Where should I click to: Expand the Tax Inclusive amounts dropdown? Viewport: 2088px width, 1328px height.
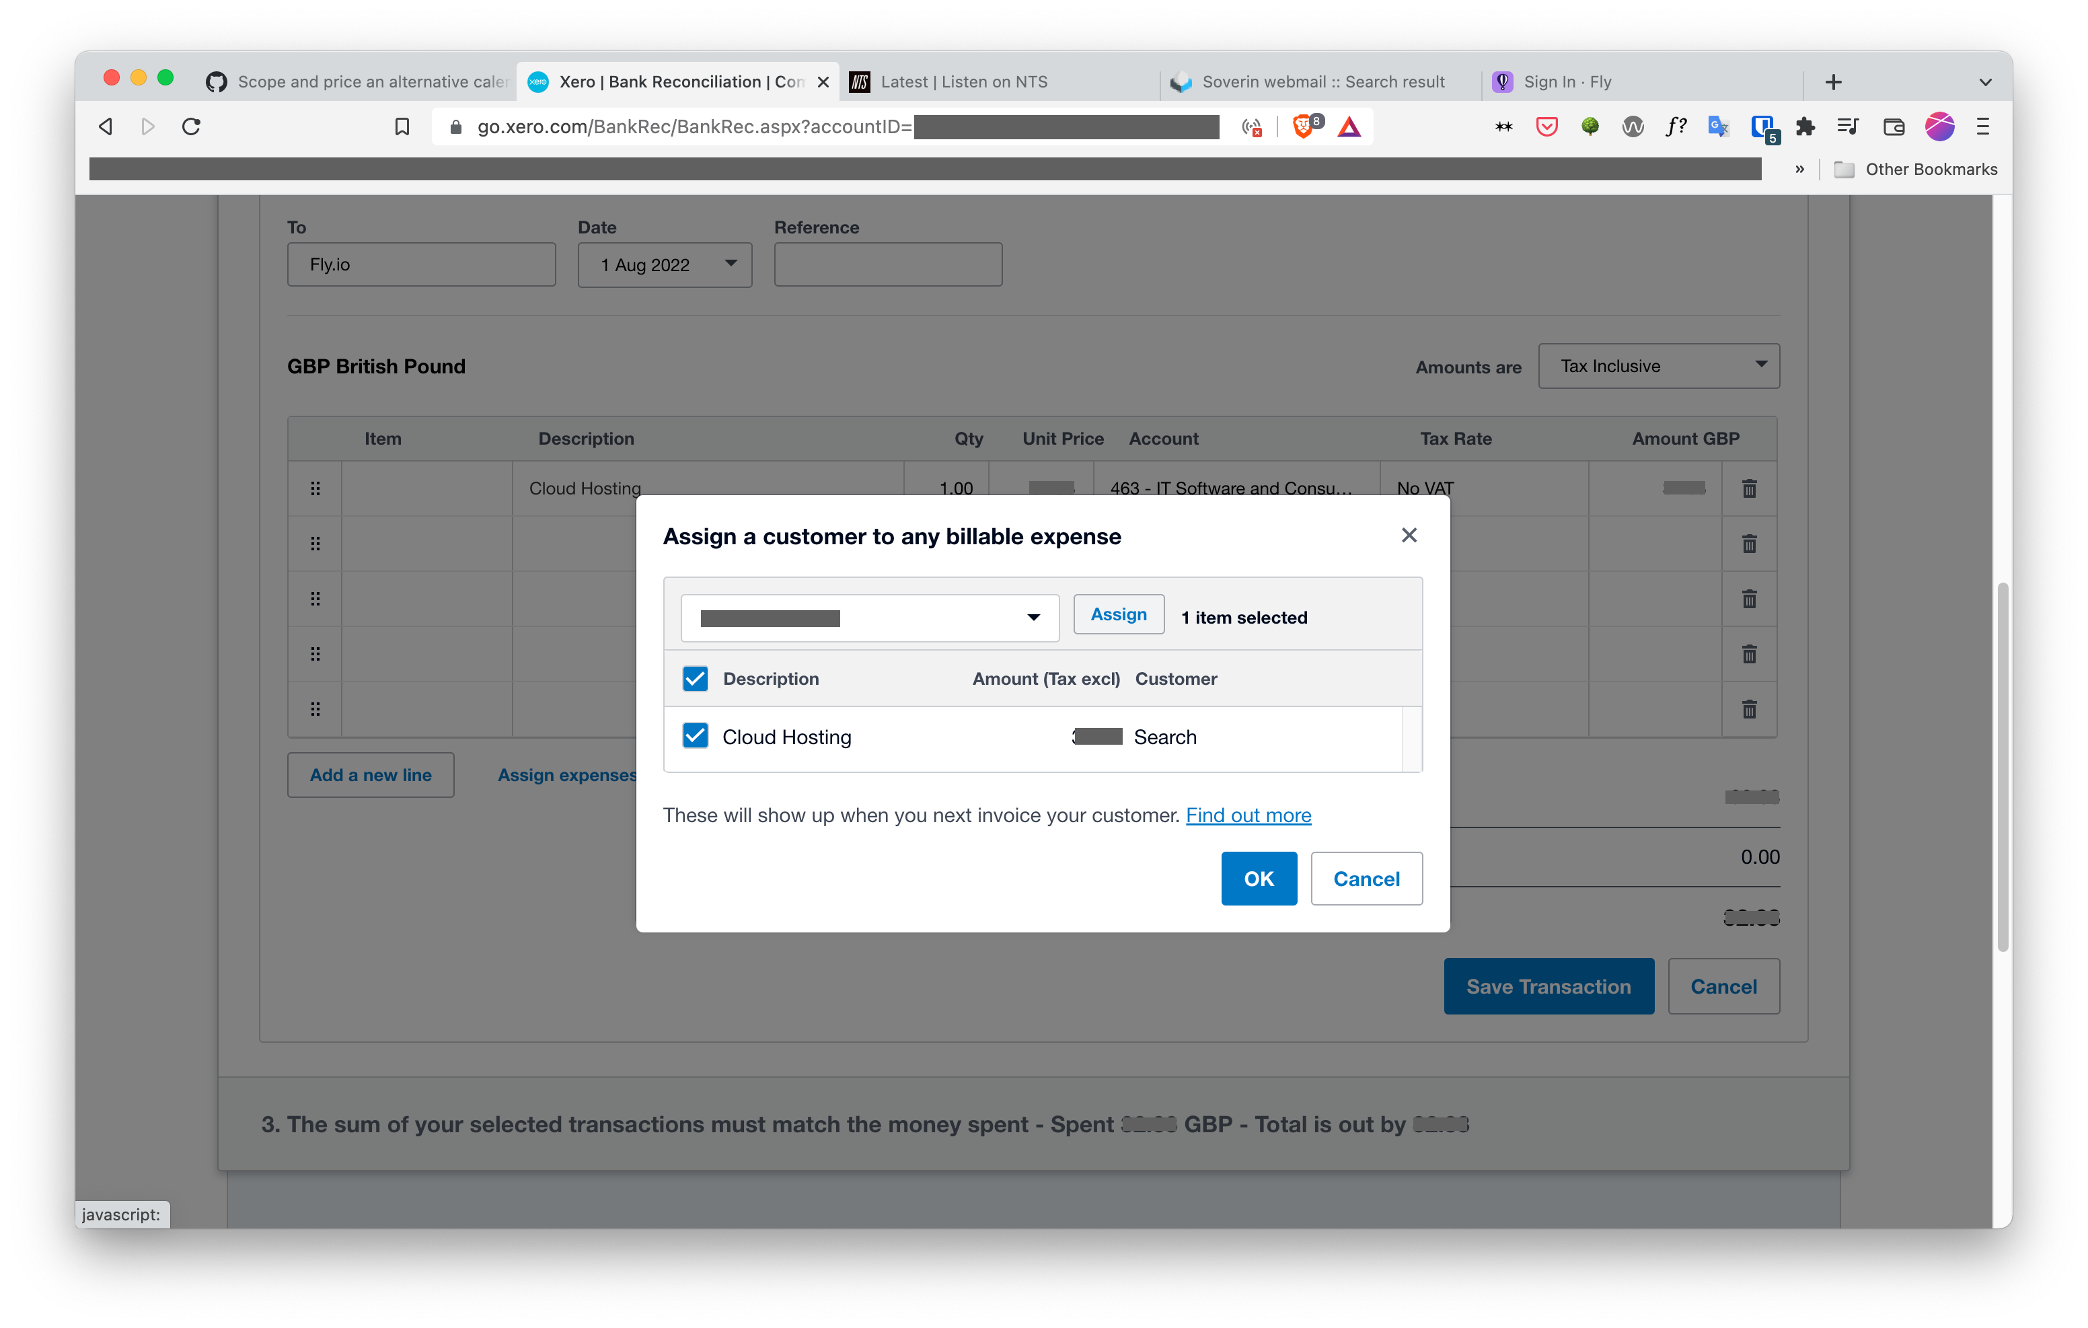(x=1657, y=365)
